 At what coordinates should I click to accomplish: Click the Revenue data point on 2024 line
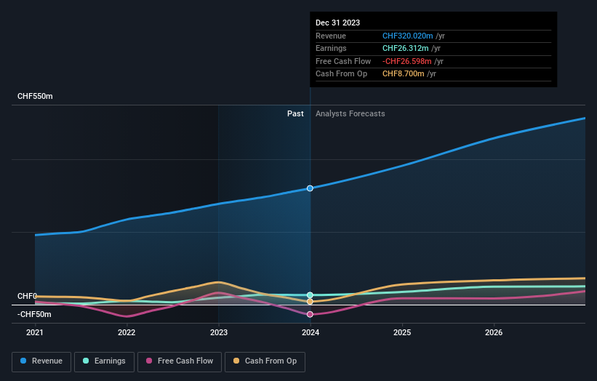click(x=310, y=188)
